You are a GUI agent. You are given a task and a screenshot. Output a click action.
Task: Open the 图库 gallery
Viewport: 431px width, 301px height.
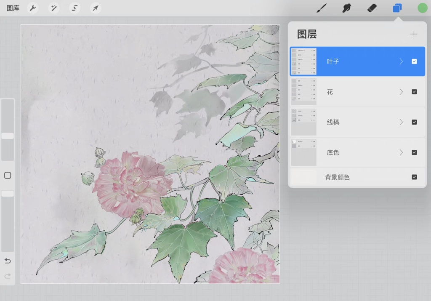[x=12, y=8]
